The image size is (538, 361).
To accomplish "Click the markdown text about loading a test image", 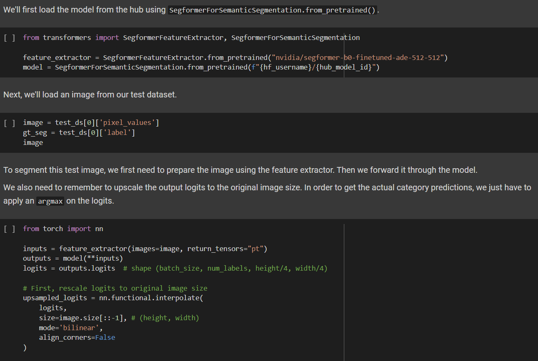I will pyautogui.click(x=90, y=95).
